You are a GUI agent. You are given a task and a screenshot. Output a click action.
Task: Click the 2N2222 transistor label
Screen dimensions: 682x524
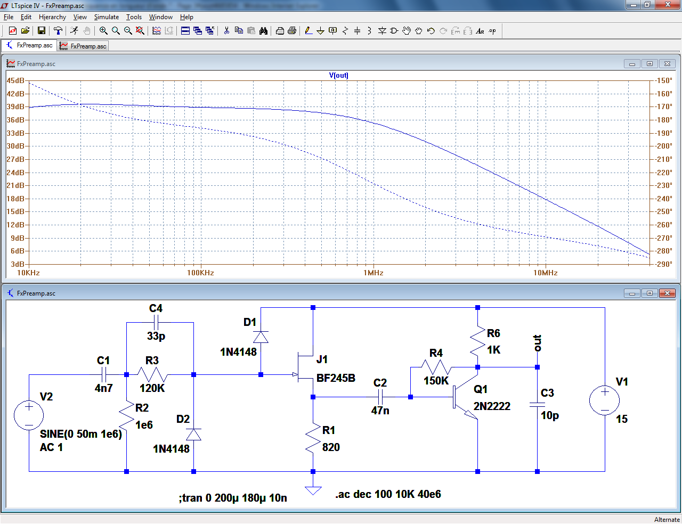(492, 406)
